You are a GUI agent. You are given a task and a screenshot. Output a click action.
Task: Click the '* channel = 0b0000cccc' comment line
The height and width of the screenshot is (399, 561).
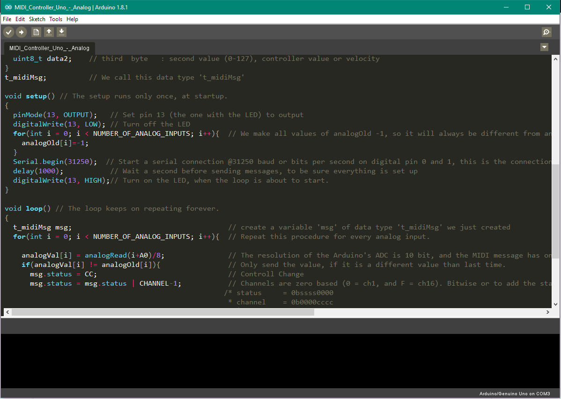tap(281, 302)
